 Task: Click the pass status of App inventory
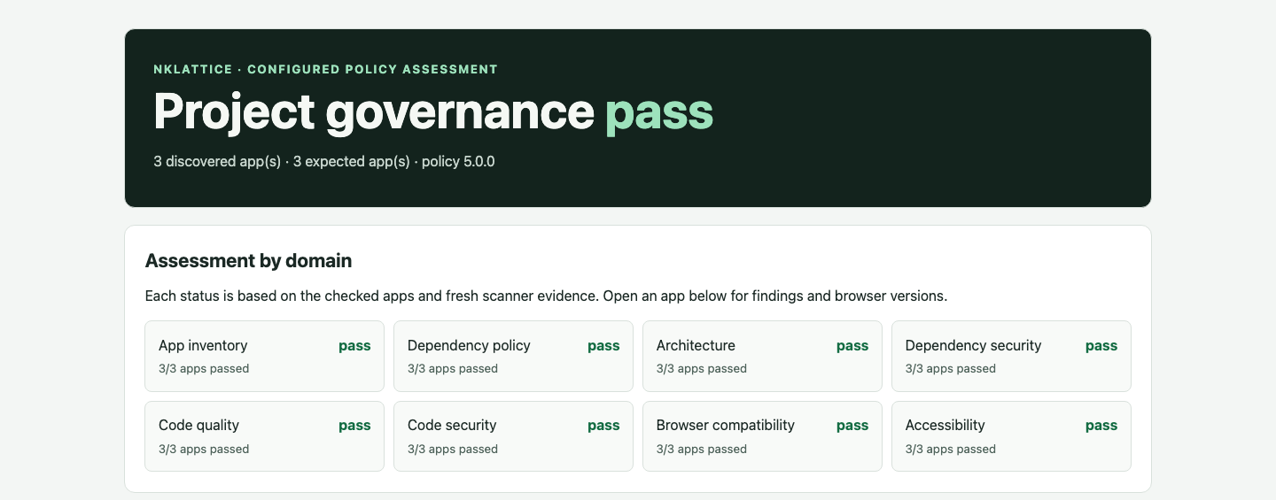pos(354,346)
